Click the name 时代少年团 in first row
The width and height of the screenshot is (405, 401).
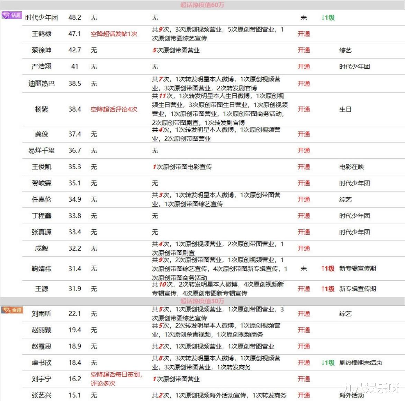(x=41, y=18)
